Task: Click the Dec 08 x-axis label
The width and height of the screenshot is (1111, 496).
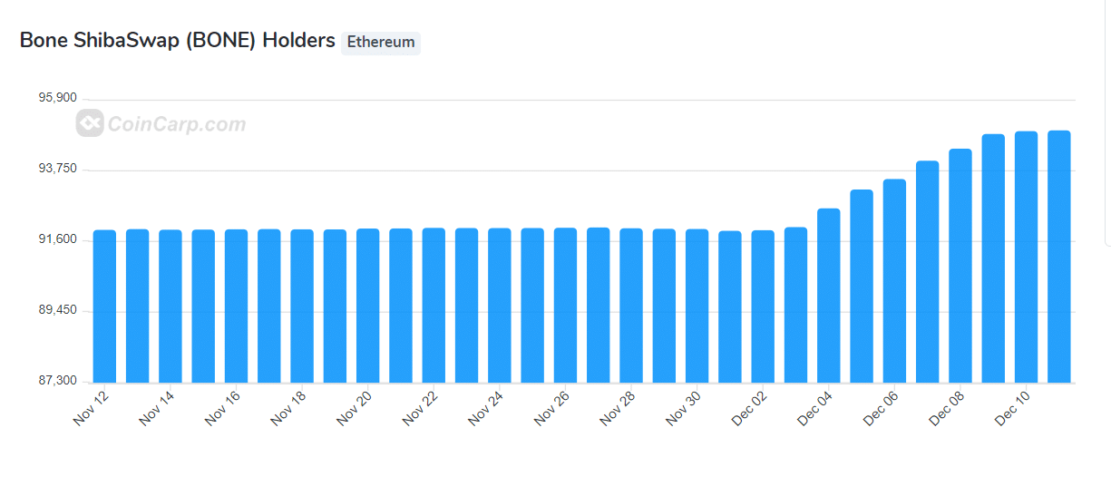Action: pos(945,408)
